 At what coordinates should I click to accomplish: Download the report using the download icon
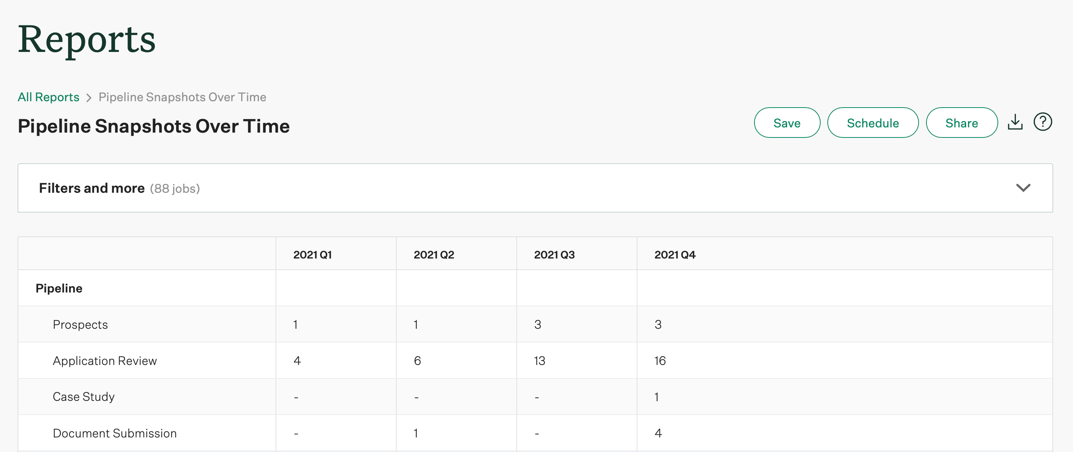(1015, 122)
